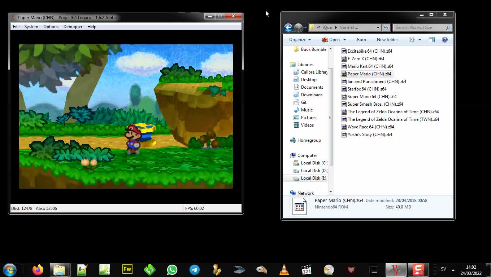Open the System menu in Project64
Screen dimensions: 491x277
[x=31, y=27]
